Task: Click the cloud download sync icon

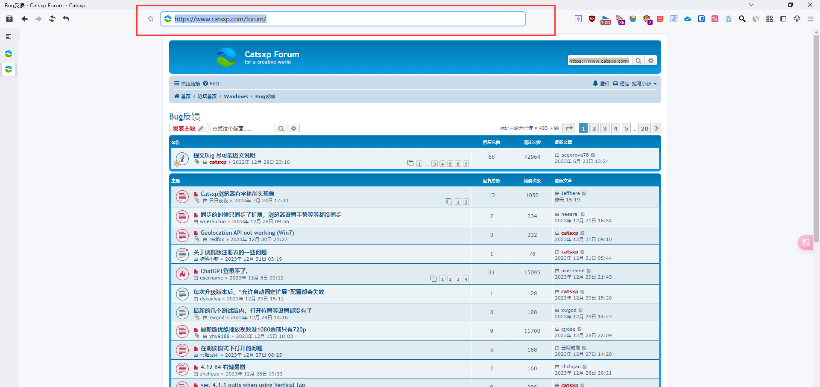Action: point(797,19)
